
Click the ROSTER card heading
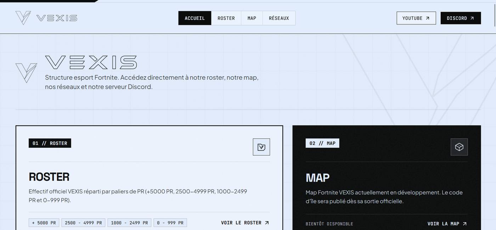point(49,177)
